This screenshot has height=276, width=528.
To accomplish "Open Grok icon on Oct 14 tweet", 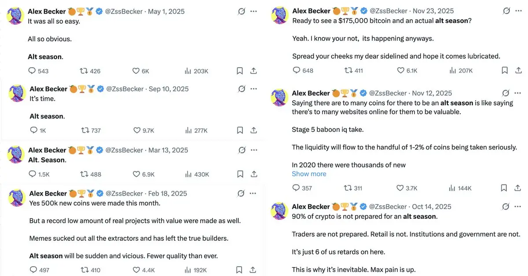I will pos(506,207).
